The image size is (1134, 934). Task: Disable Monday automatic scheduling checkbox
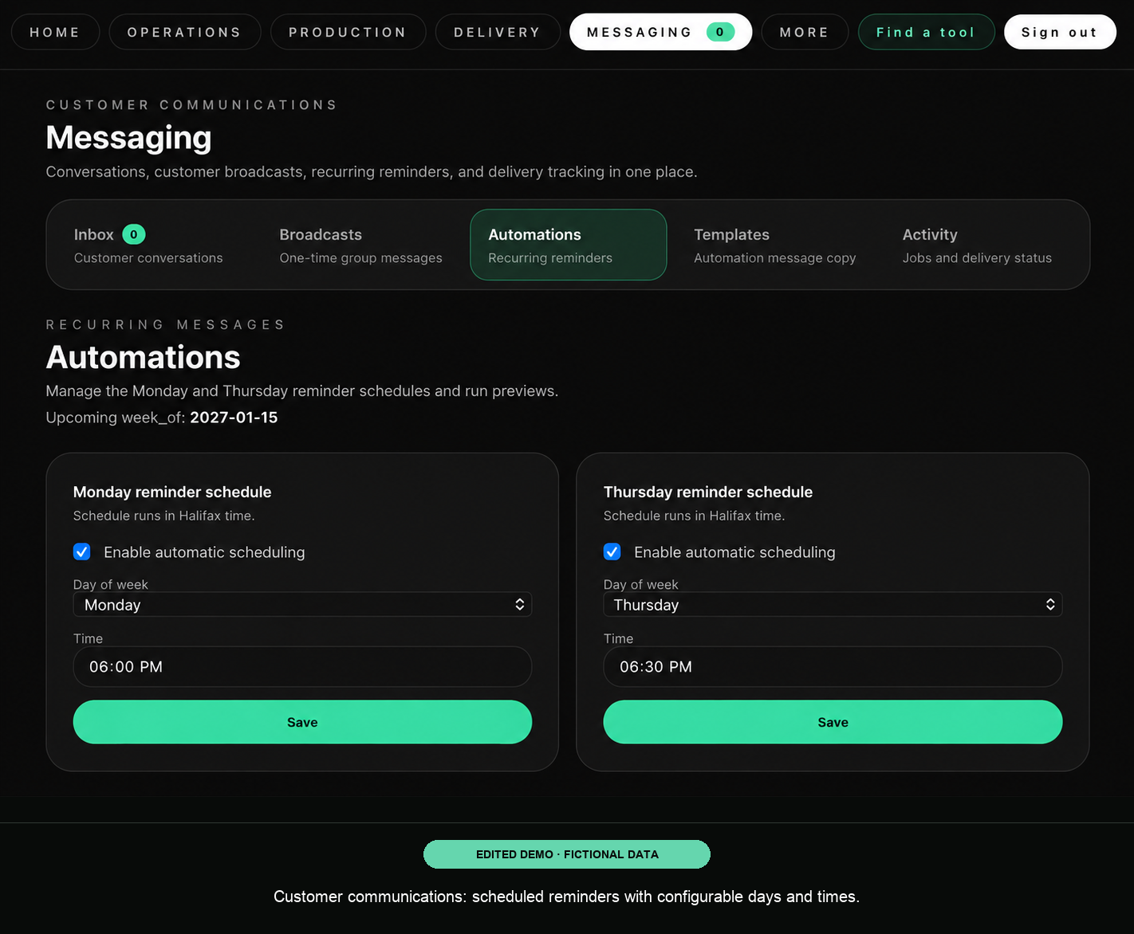coord(81,551)
